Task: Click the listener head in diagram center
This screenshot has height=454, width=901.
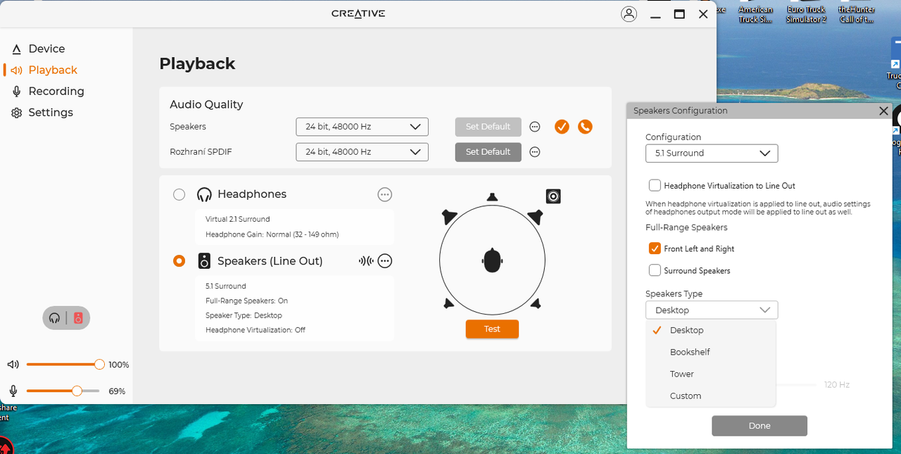Action: [492, 260]
